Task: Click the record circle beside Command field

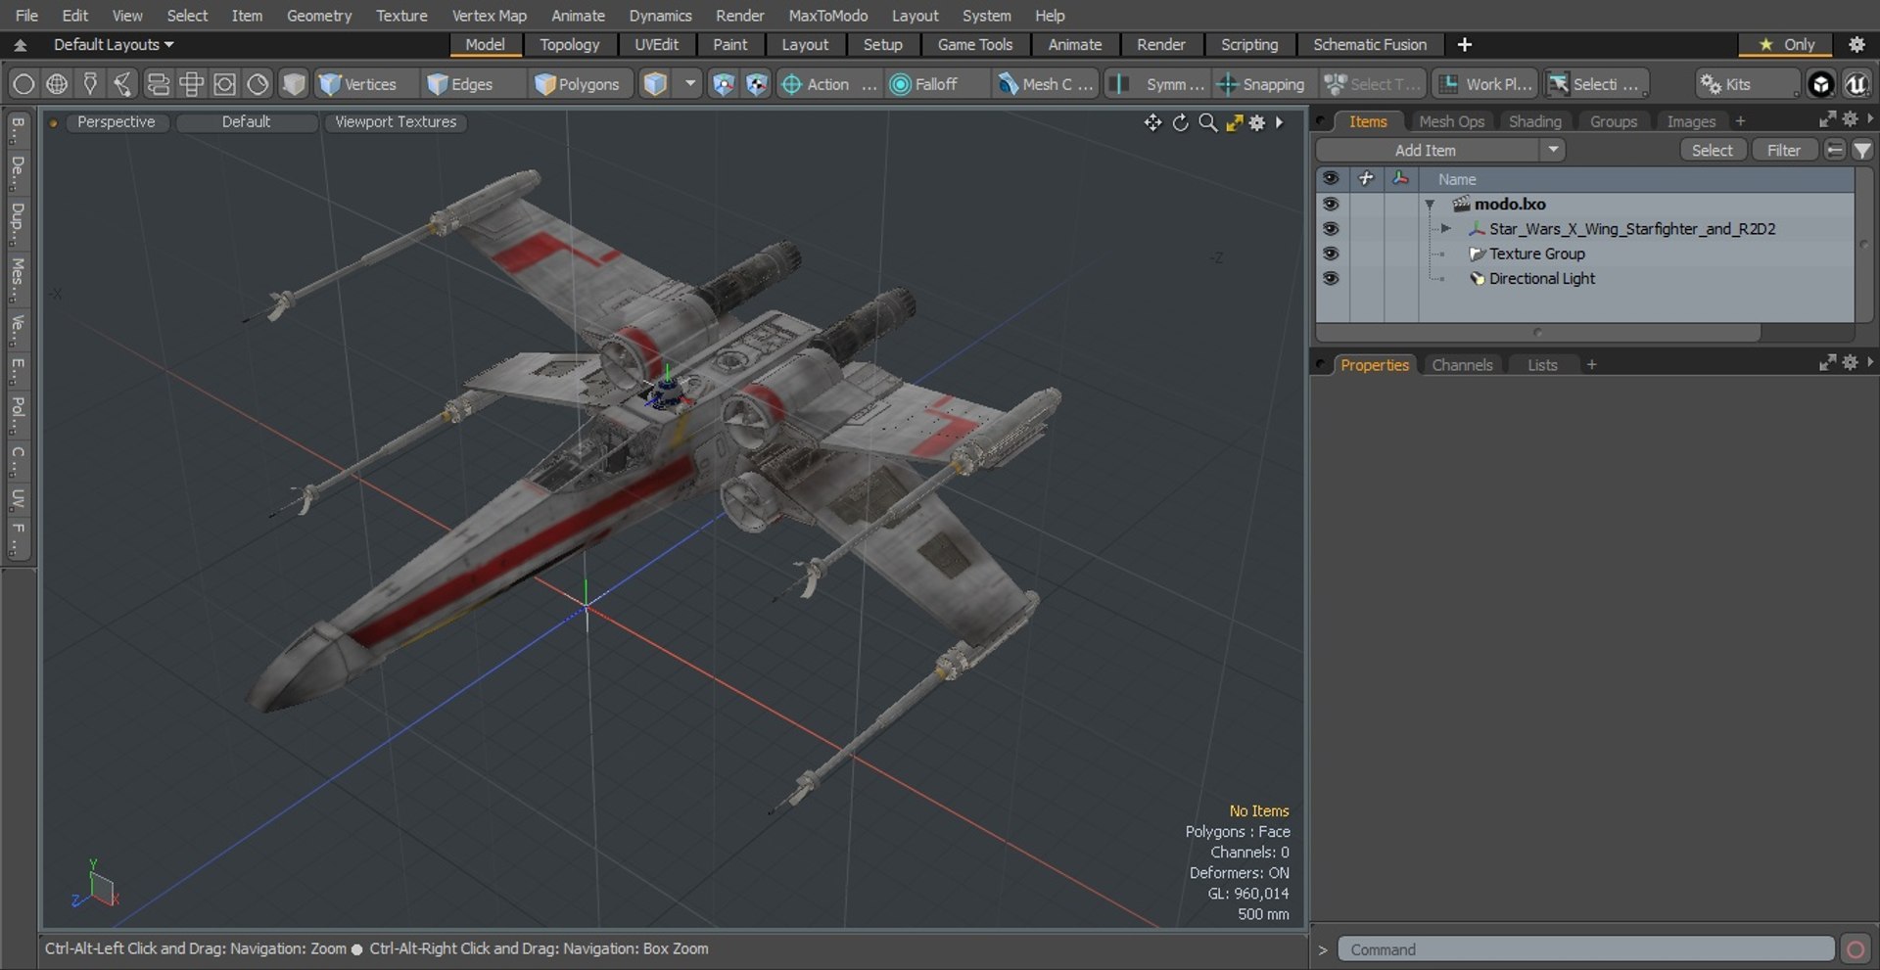Action: point(1855,949)
